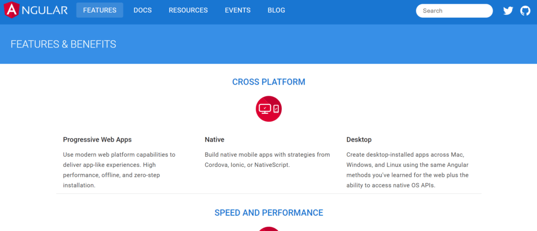The width and height of the screenshot is (537, 231).
Task: Go to the Events menu item
Action: (238, 10)
